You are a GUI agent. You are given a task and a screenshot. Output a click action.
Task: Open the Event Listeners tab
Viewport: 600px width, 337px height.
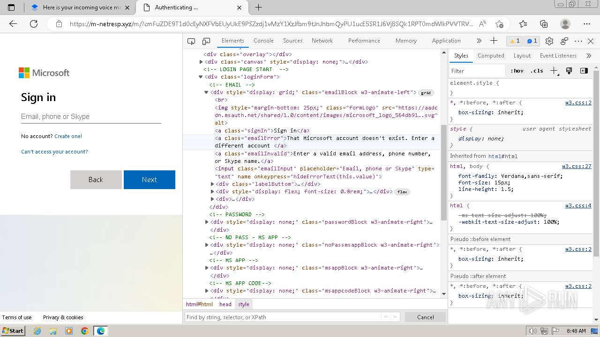(558, 56)
